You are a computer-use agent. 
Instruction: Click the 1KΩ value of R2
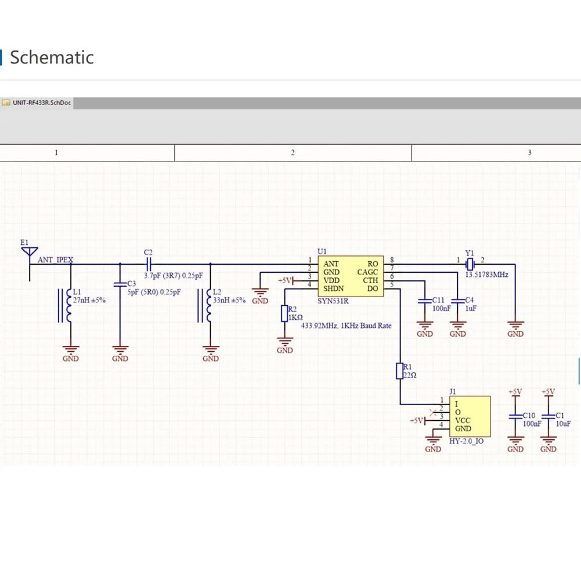pyautogui.click(x=295, y=317)
